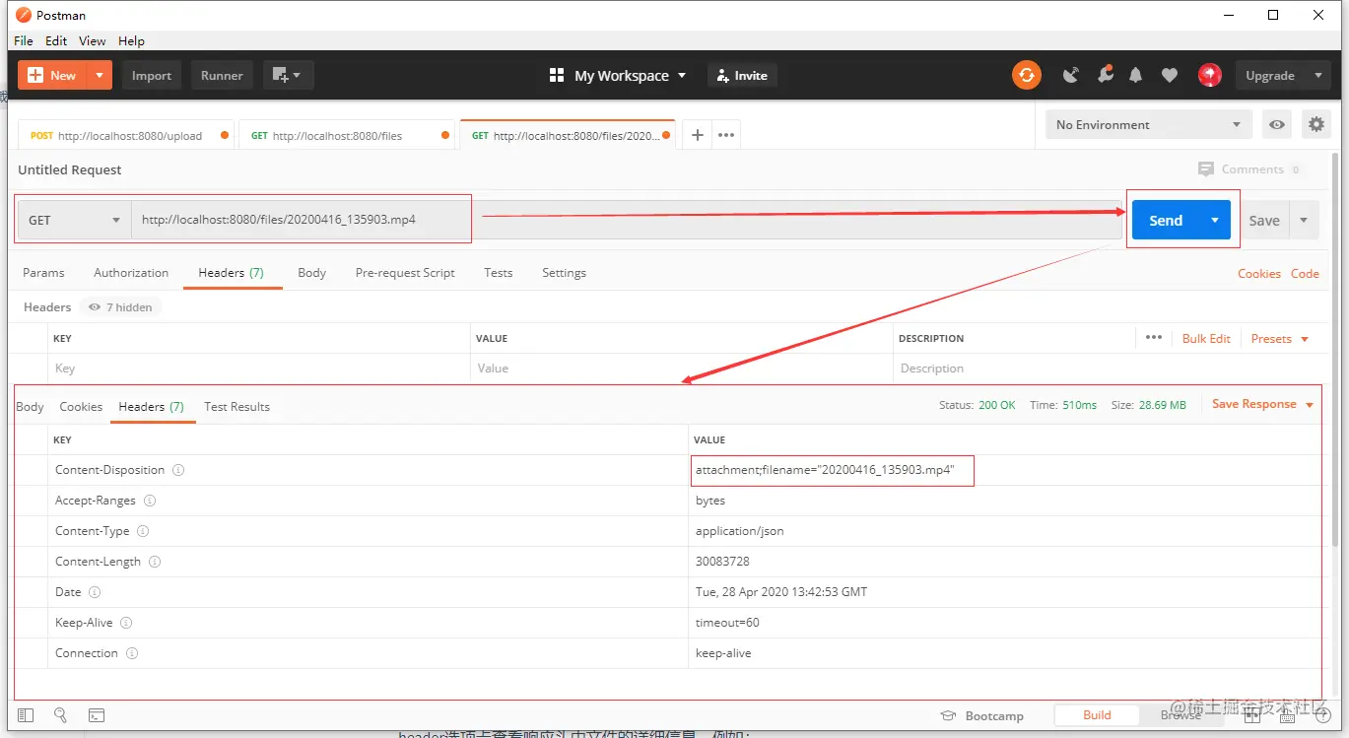Open the Pre-request Script tab

405,273
